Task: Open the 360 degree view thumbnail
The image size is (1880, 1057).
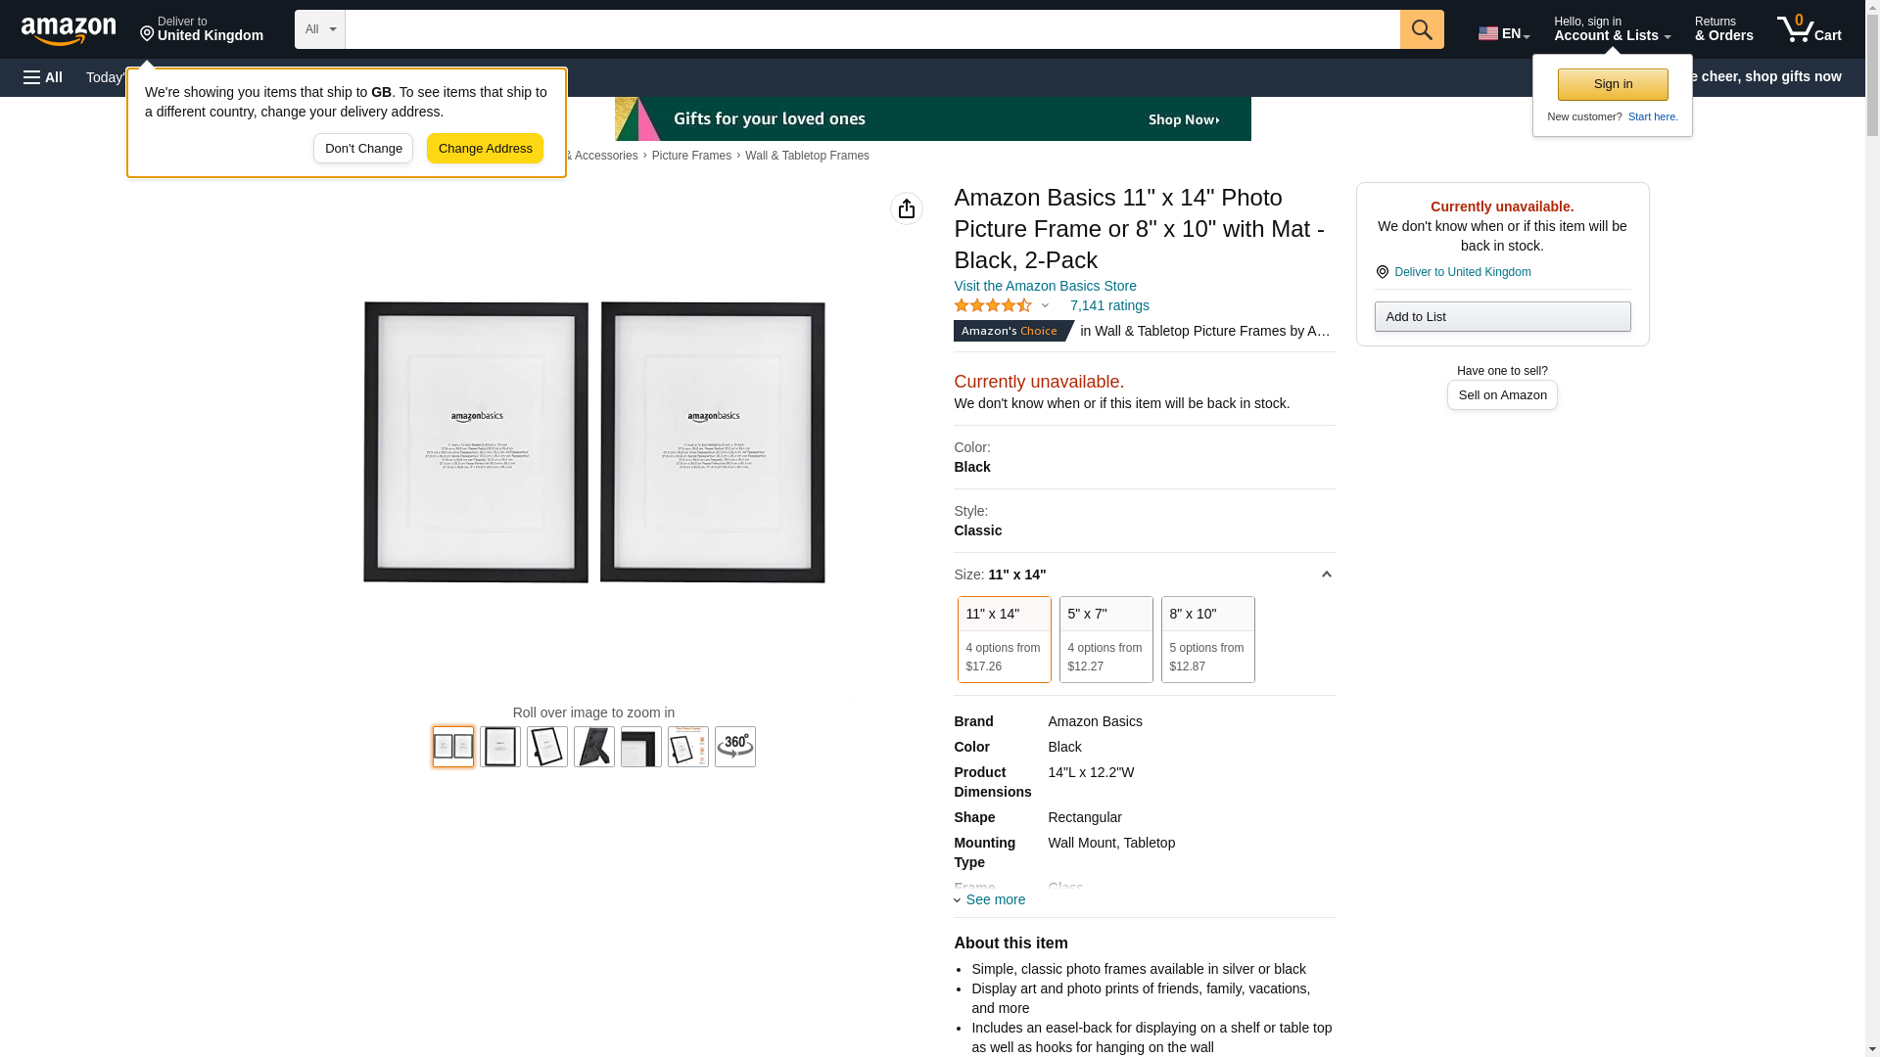Action: [x=735, y=747]
